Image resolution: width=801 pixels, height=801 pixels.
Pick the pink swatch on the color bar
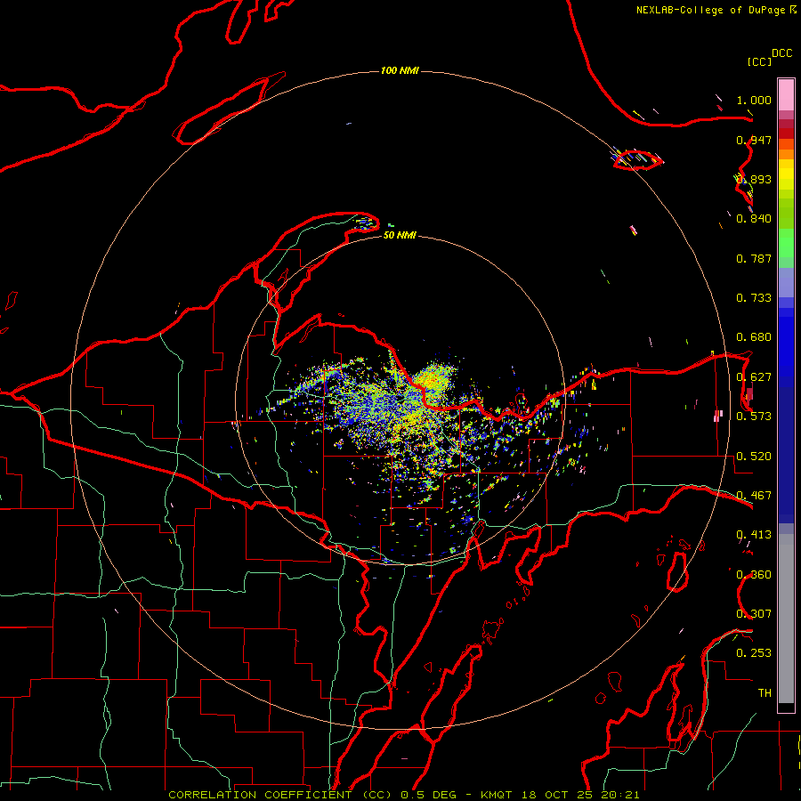pyautogui.click(x=786, y=94)
